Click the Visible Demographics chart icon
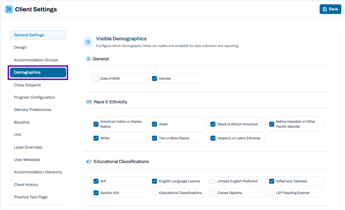 [x=88, y=42]
